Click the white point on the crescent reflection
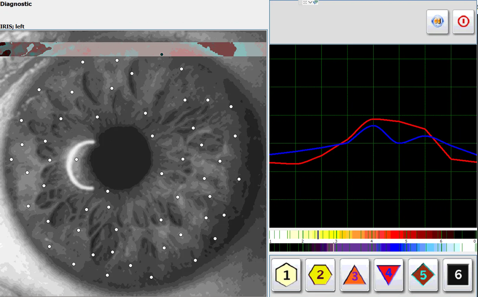This screenshot has height=297, width=478. click(76, 159)
